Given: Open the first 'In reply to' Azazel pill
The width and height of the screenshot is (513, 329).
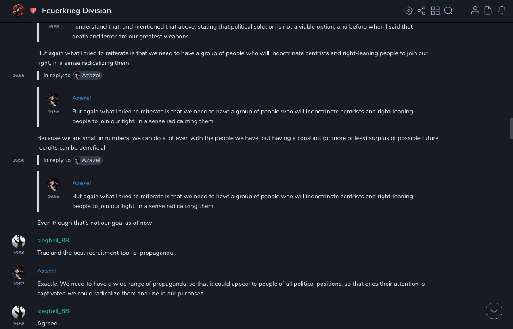Looking at the screenshot, I should [x=88, y=76].
